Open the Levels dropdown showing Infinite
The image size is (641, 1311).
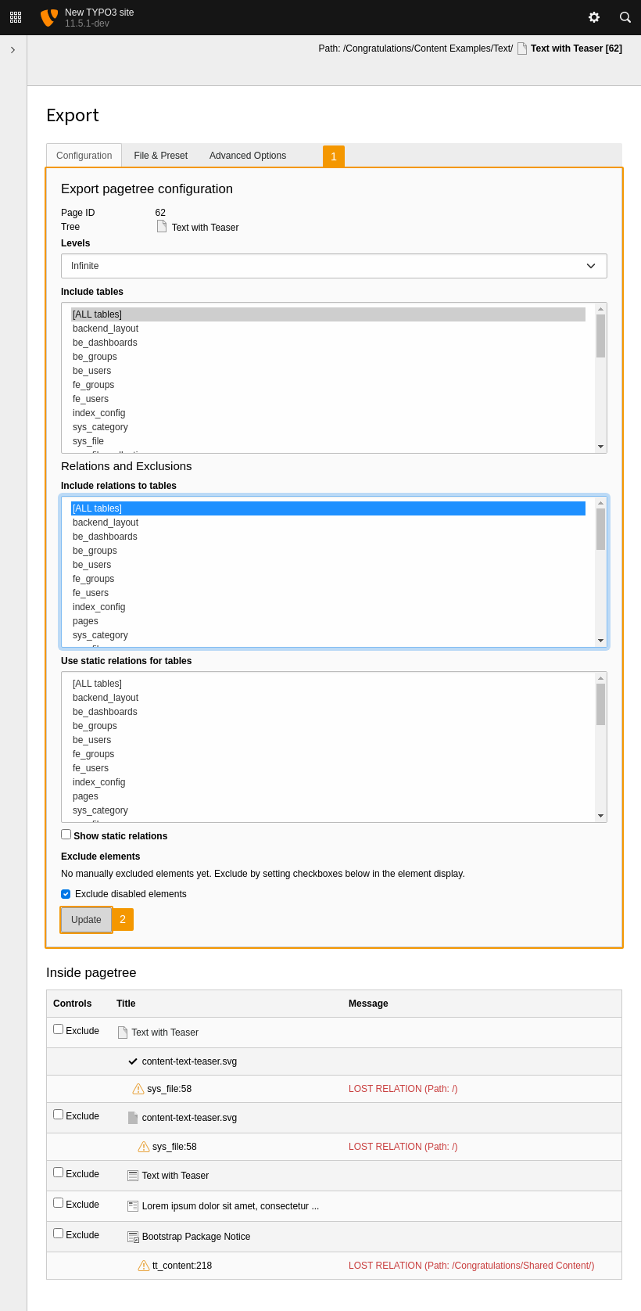[334, 266]
